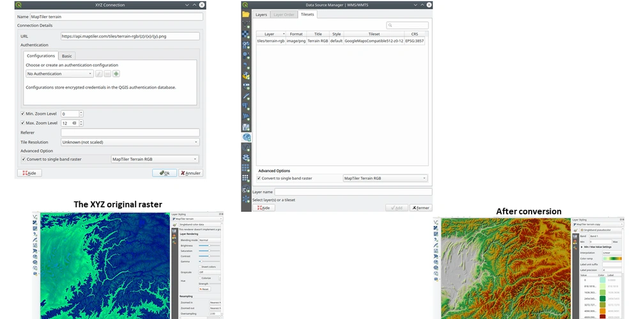This screenshot has height=319, width=639.
Task: Select Delimited Text source in Data Source Manager sidebar
Action: click(x=246, y=65)
